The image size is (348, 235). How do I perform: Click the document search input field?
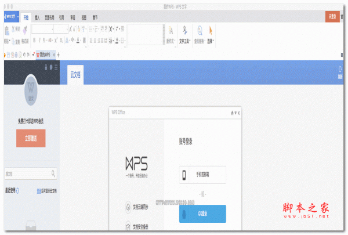pos(31,173)
